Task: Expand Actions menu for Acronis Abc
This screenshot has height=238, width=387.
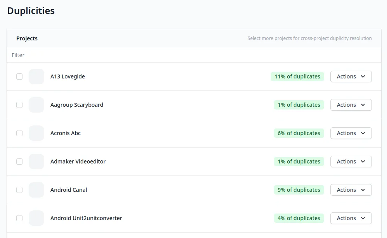Action: pyautogui.click(x=351, y=133)
